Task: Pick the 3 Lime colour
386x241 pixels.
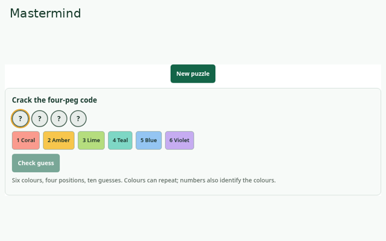Action: [91, 140]
